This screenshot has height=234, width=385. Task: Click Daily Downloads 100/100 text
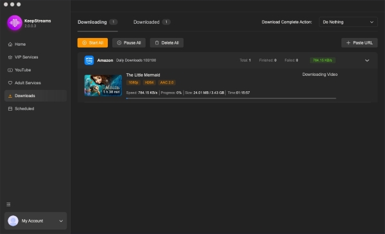136,60
